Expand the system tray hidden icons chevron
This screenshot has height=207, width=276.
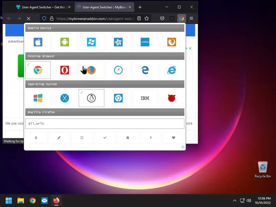click(235, 201)
